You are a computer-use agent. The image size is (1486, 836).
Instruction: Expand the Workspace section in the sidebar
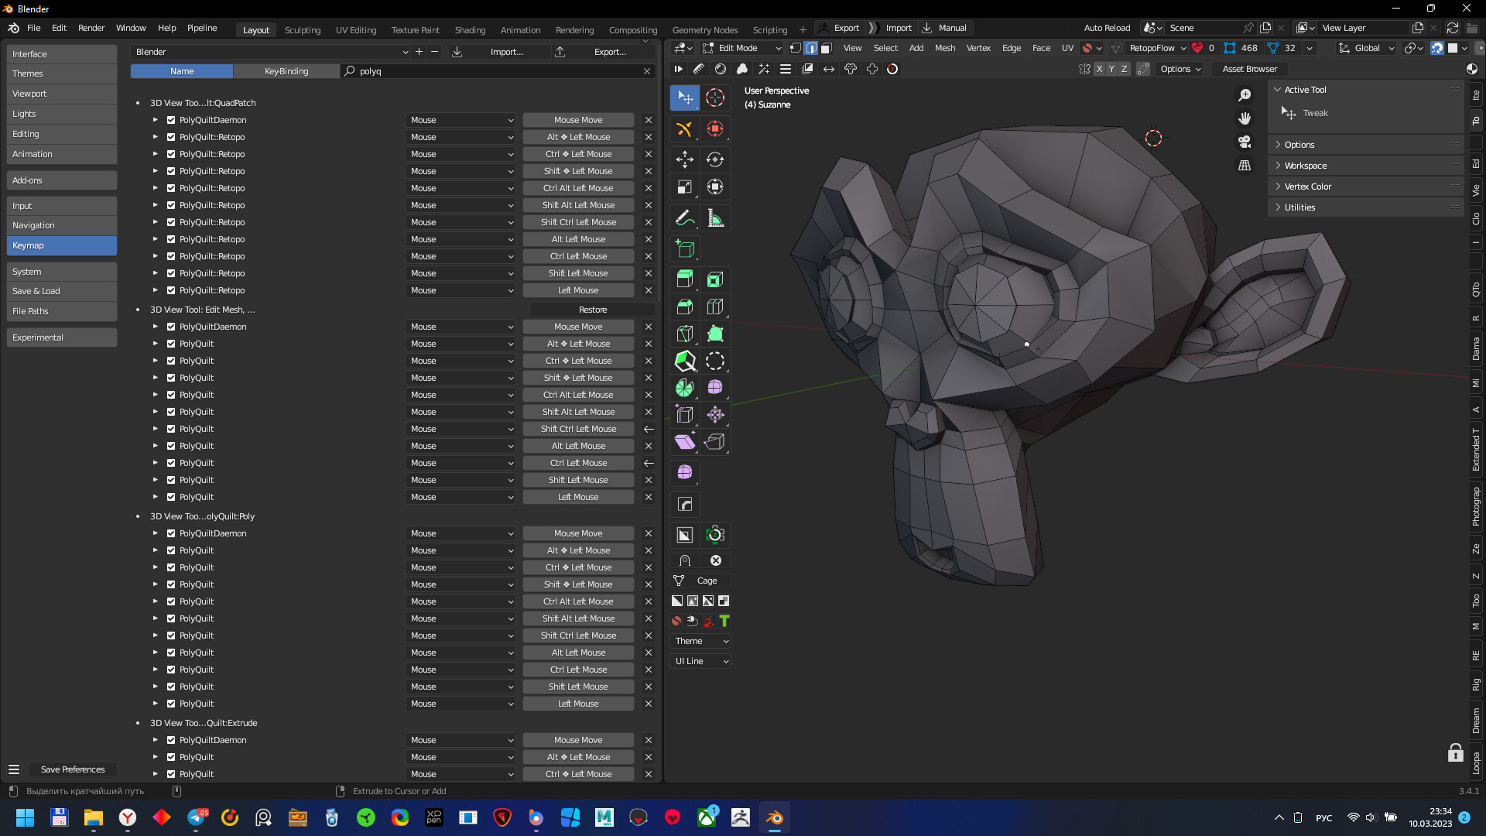tap(1306, 165)
